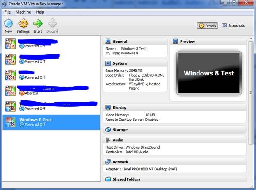Open the Help menu
Viewport: 256px width, 190px height.
click(40, 12)
